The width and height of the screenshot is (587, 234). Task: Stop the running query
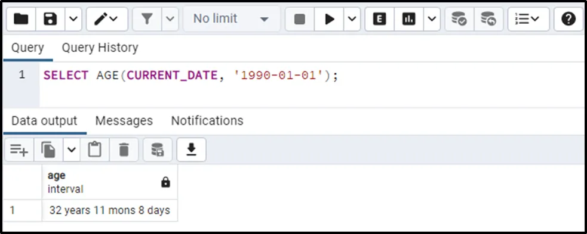300,18
